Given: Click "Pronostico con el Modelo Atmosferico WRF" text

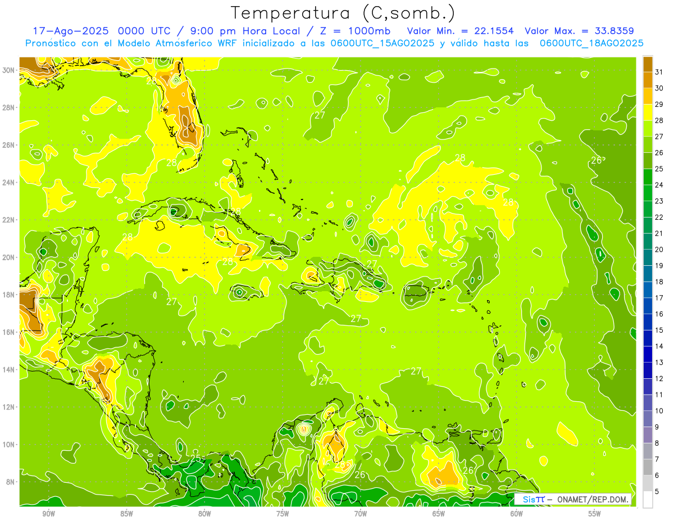Looking at the screenshot, I should tap(131, 43).
